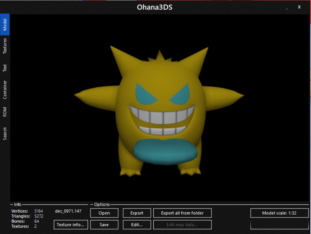The height and width of the screenshot is (234, 311).
Task: Open the Edit... dialog
Action: pyautogui.click(x=137, y=225)
